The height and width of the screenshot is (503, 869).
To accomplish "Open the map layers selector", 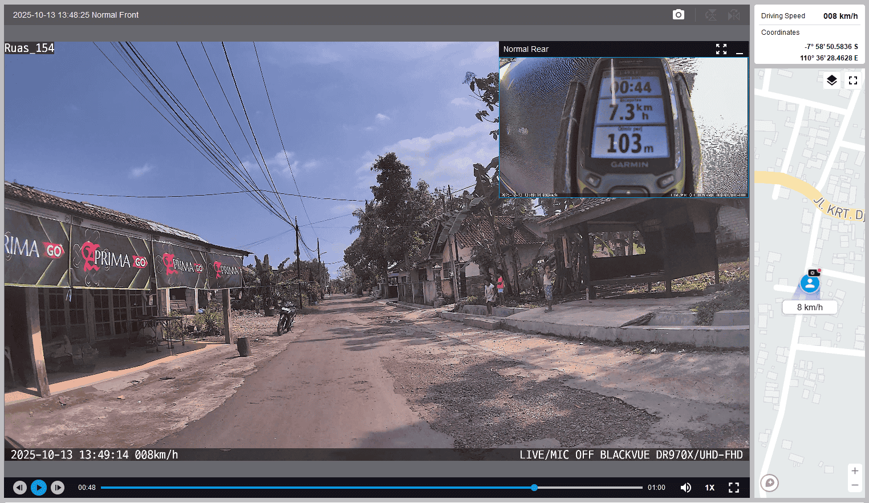I will [832, 80].
